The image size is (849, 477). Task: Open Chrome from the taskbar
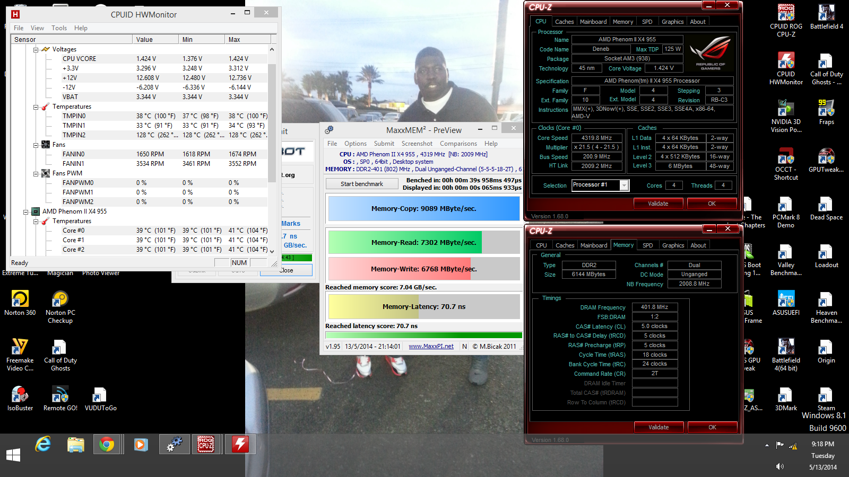pos(107,444)
